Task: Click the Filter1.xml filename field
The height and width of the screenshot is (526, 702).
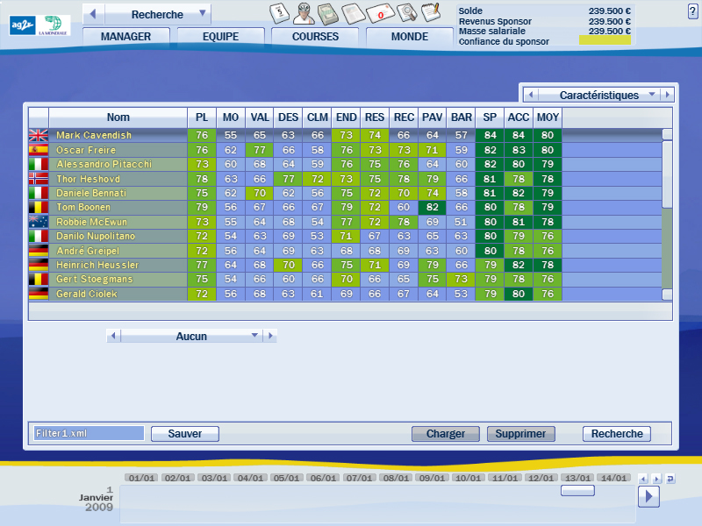Action: [89, 433]
